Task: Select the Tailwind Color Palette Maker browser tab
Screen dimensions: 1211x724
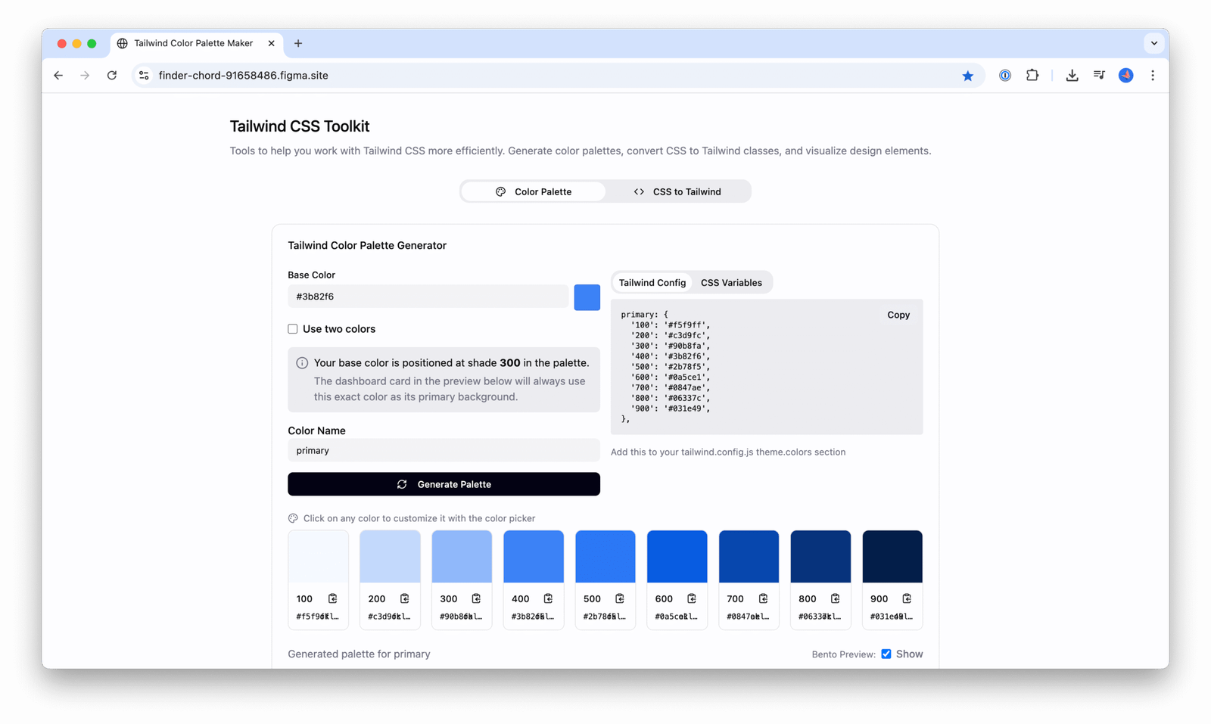Action: tap(197, 43)
